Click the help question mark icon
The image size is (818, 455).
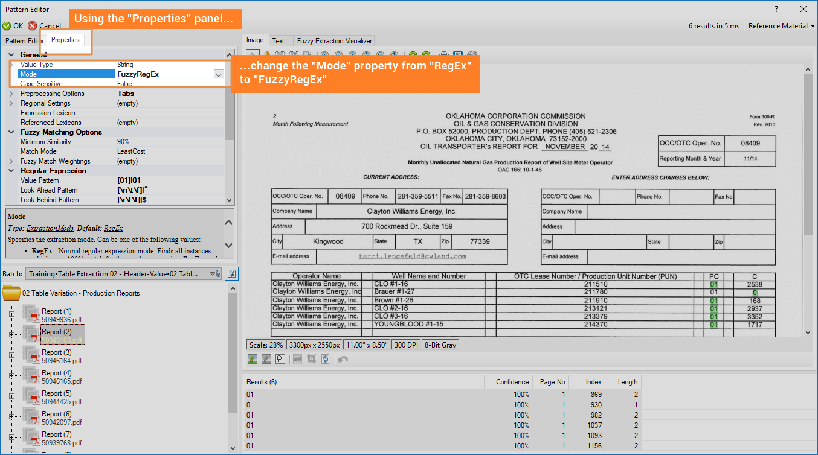point(776,9)
